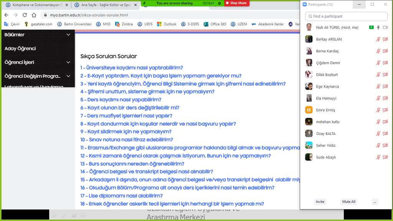Open the UBYS bookmark
The width and height of the screenshot is (393, 221).
coord(145,24)
